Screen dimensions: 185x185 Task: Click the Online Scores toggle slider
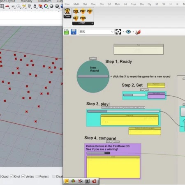point(98,153)
